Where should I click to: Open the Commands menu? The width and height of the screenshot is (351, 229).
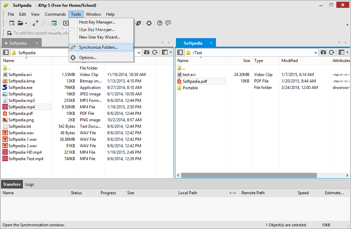coord(55,14)
